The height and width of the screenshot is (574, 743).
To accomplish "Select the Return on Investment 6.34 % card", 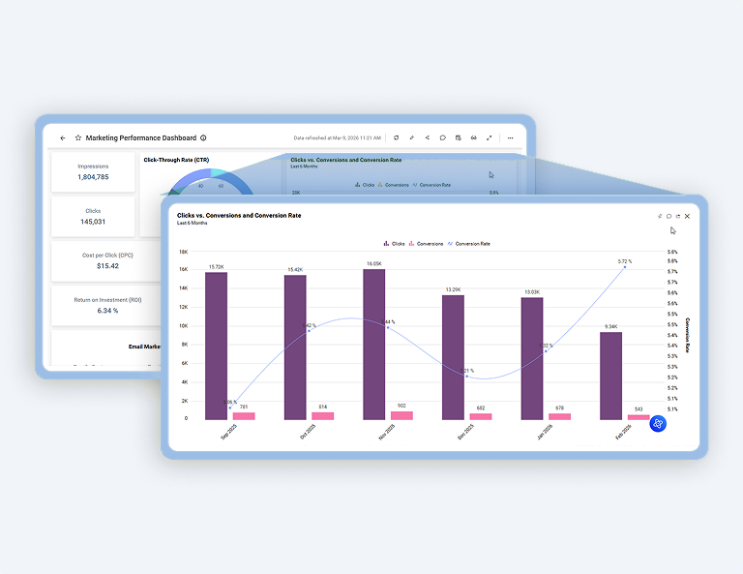I will click(107, 306).
